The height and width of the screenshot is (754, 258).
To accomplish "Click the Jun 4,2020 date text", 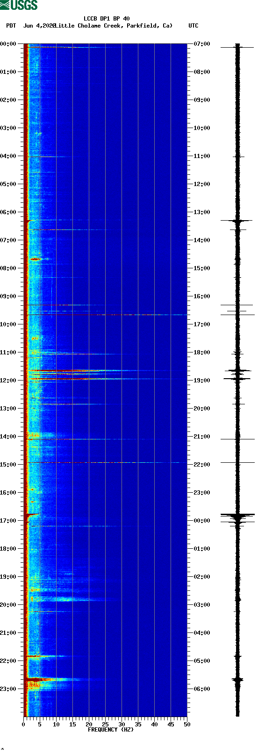I will pos(39,26).
